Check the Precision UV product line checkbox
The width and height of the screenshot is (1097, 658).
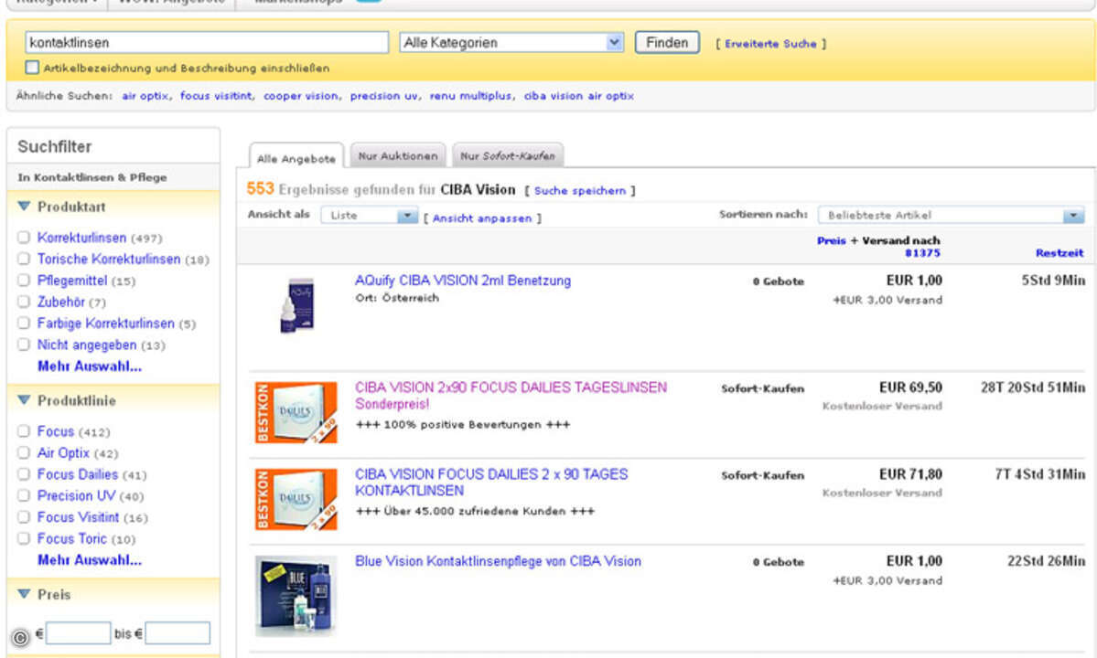click(24, 496)
